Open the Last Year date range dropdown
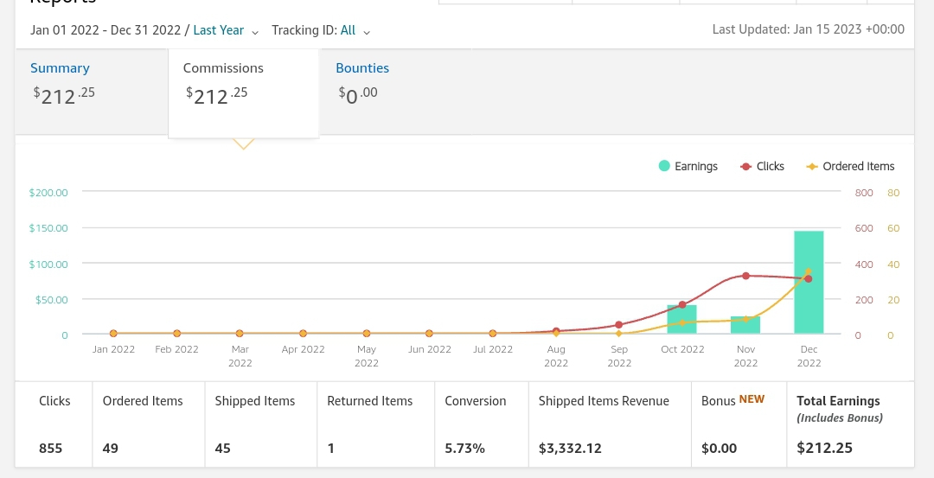Screen dimensions: 934x478 (x=226, y=30)
